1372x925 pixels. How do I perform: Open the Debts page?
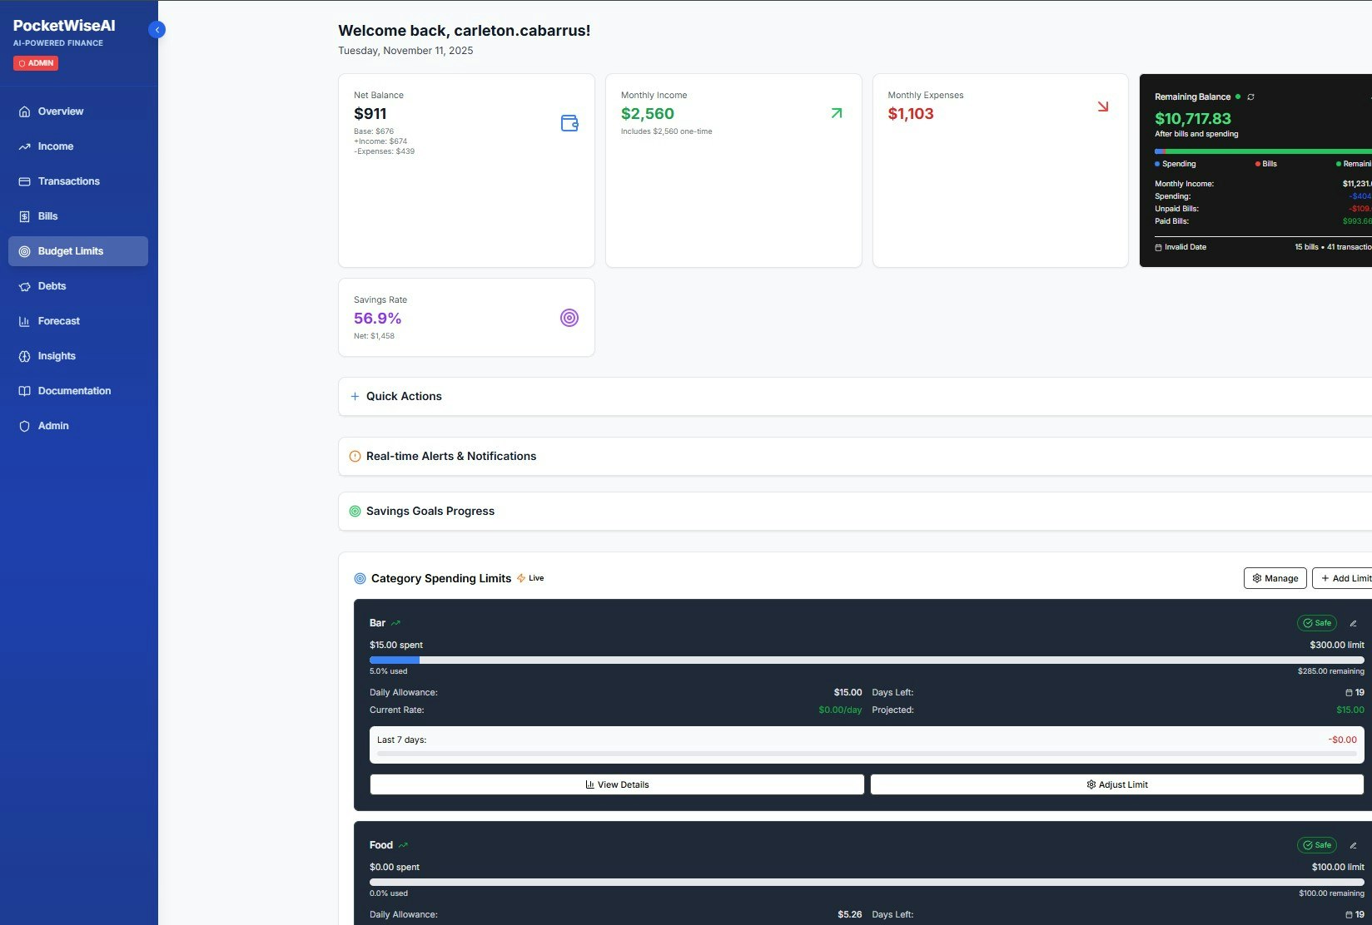78,286
